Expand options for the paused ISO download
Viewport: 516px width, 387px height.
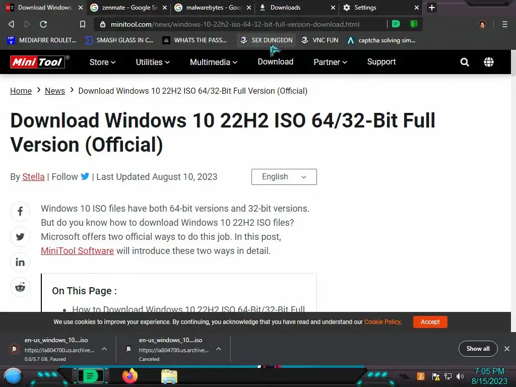click(104, 349)
